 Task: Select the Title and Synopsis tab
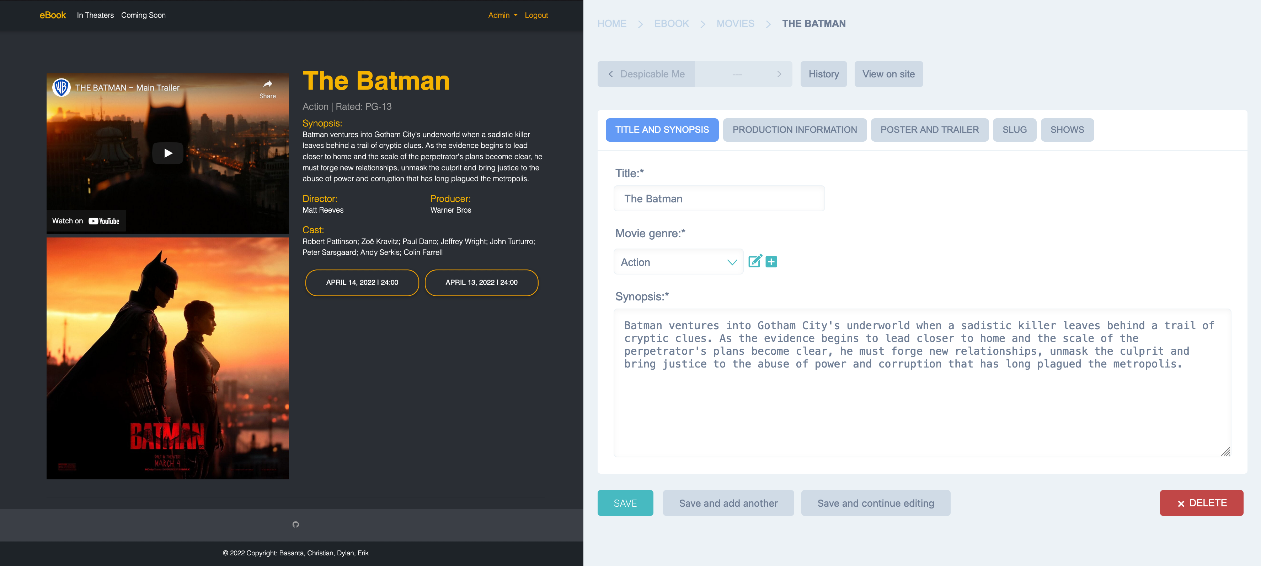(x=662, y=130)
